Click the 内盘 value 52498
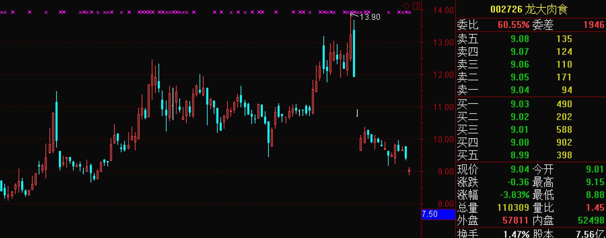Image resolution: width=606 pixels, height=238 pixels. coord(591,221)
